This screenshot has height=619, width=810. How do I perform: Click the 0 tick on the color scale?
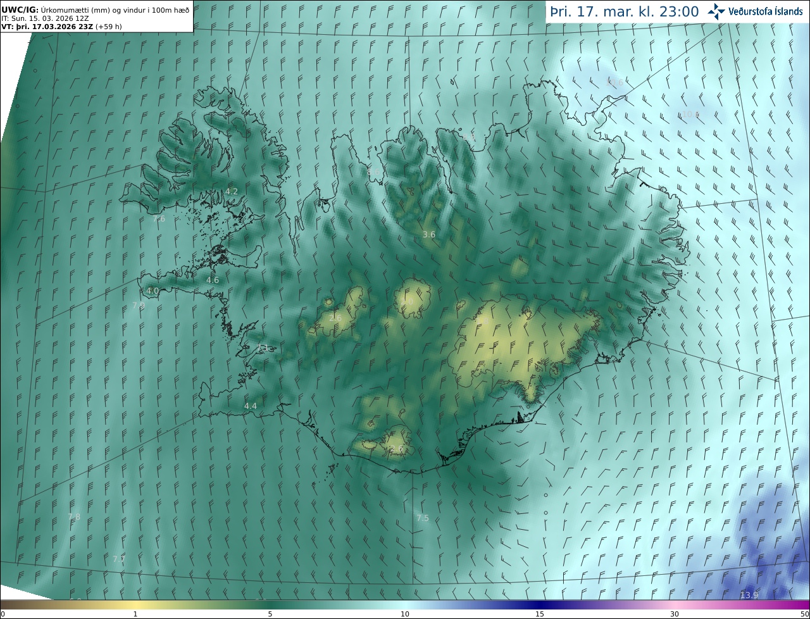[x=3, y=614]
